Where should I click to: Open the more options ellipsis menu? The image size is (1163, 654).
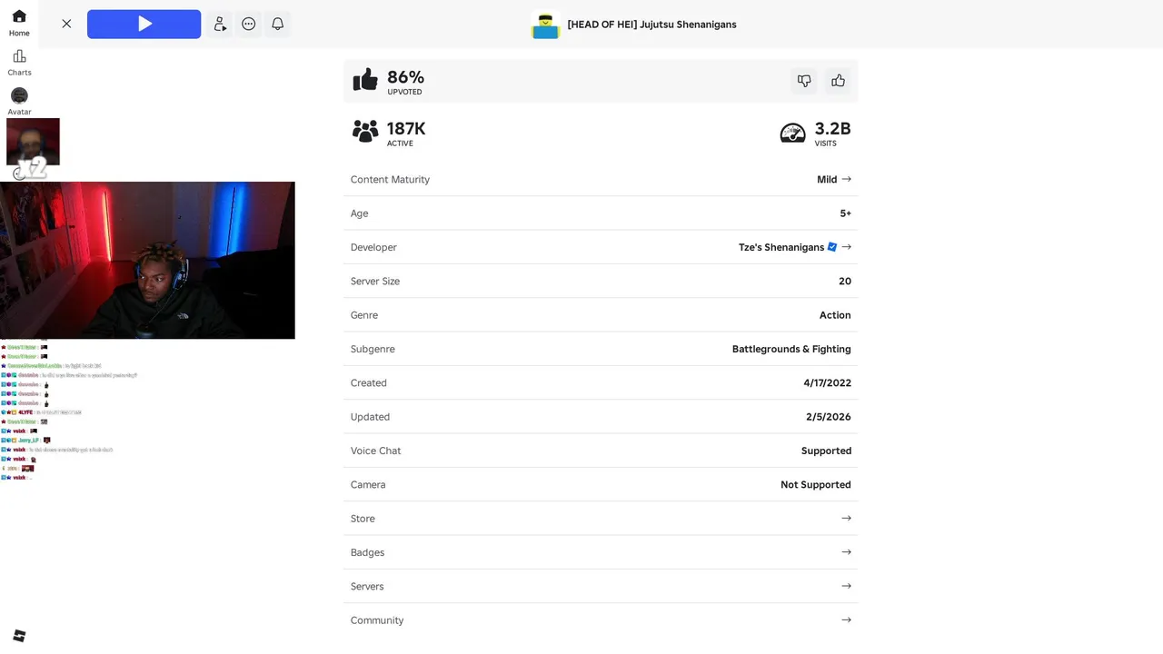(249, 25)
